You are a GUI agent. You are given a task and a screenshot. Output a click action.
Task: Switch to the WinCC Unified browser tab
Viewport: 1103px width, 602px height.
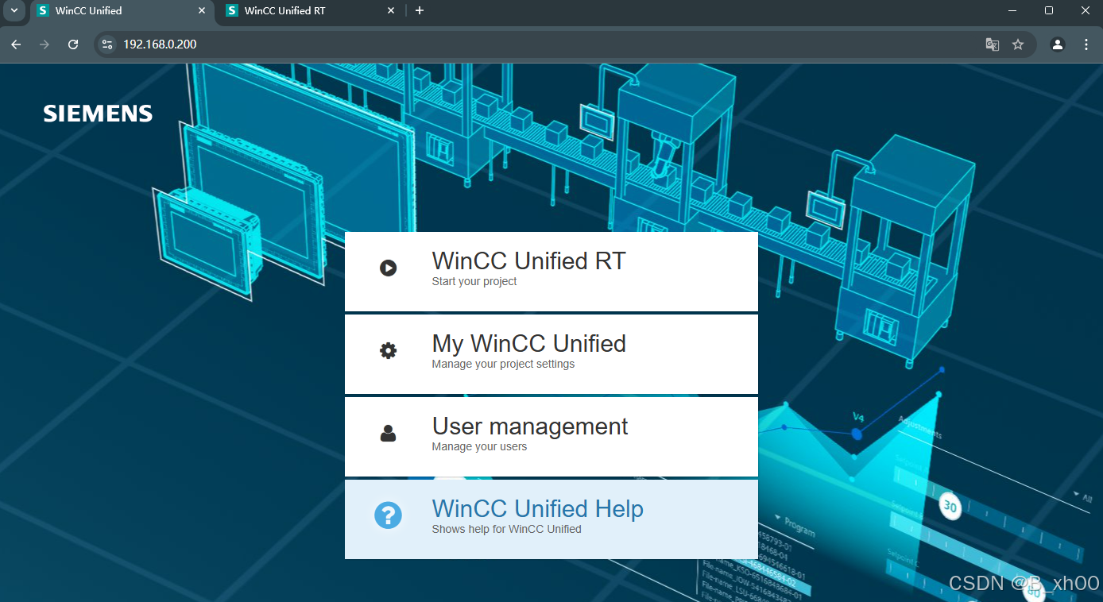pos(122,11)
